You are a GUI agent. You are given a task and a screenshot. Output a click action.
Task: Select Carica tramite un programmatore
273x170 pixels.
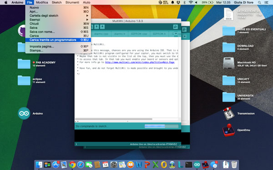point(58,40)
